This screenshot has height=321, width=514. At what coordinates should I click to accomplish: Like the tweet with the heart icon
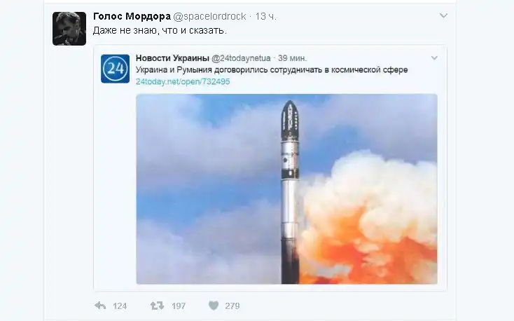tap(214, 306)
